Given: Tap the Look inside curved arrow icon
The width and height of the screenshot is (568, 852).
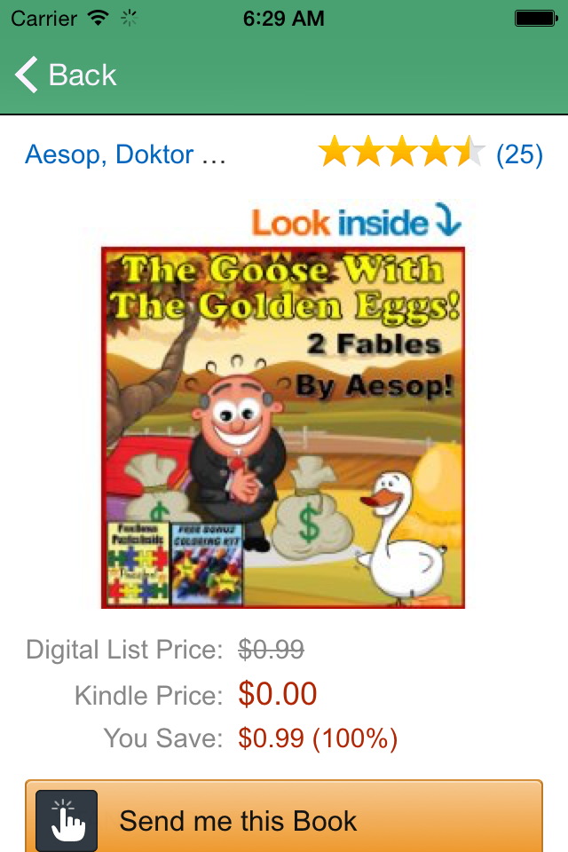Looking at the screenshot, I should click(448, 219).
